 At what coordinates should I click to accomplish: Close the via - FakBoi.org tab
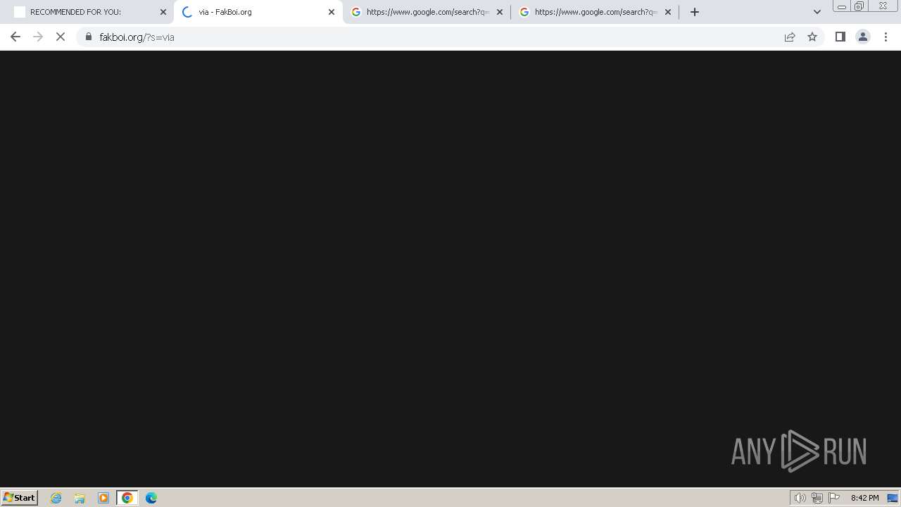point(332,12)
